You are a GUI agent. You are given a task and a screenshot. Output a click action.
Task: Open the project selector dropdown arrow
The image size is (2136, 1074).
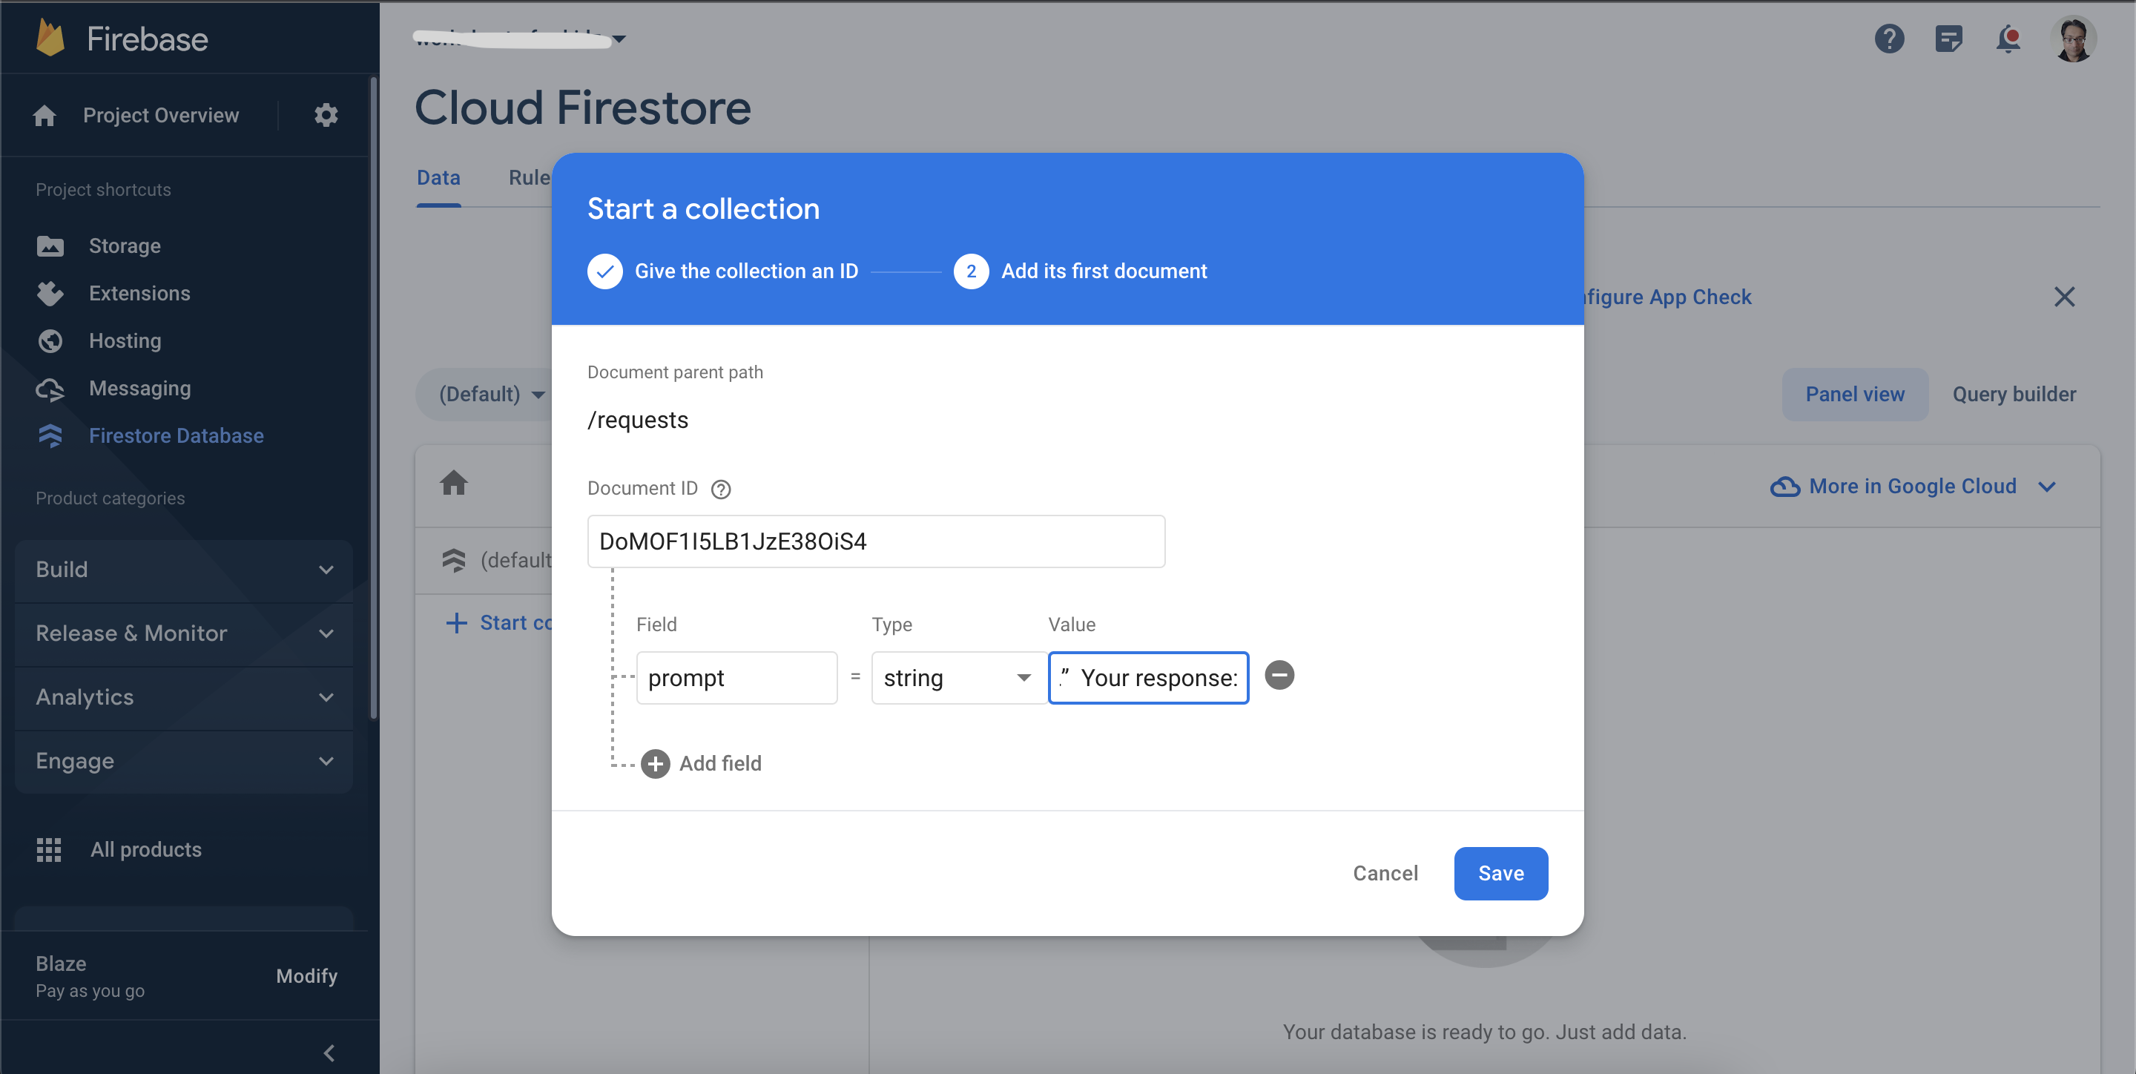[619, 39]
